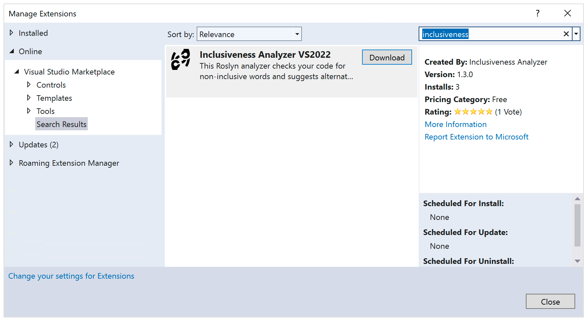Download the Inclusiveness Analyzer VS2022 extension

387,57
